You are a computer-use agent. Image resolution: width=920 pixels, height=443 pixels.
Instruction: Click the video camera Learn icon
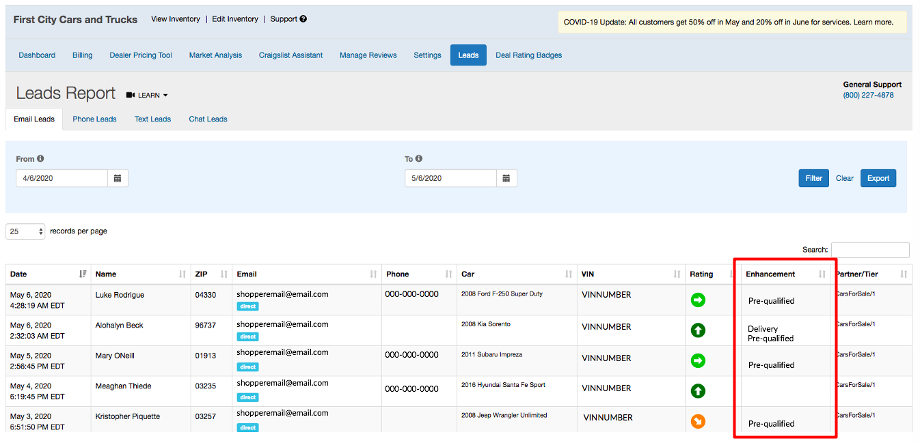pos(131,95)
